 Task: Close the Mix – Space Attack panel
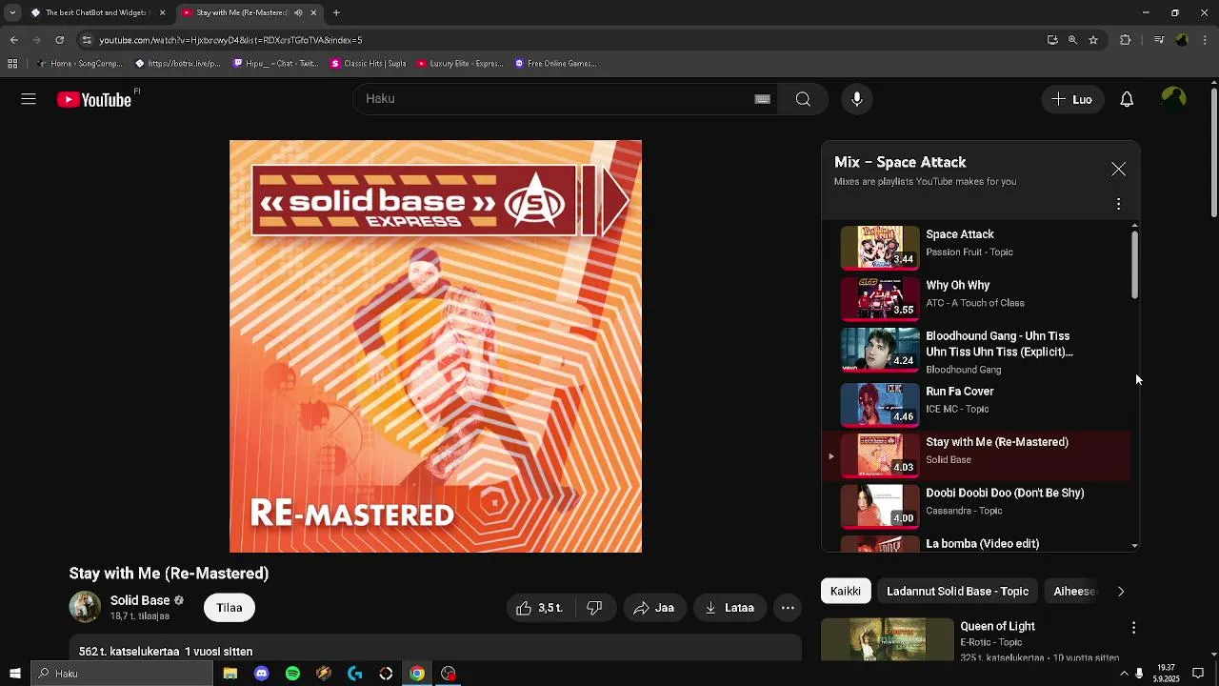pyautogui.click(x=1118, y=169)
